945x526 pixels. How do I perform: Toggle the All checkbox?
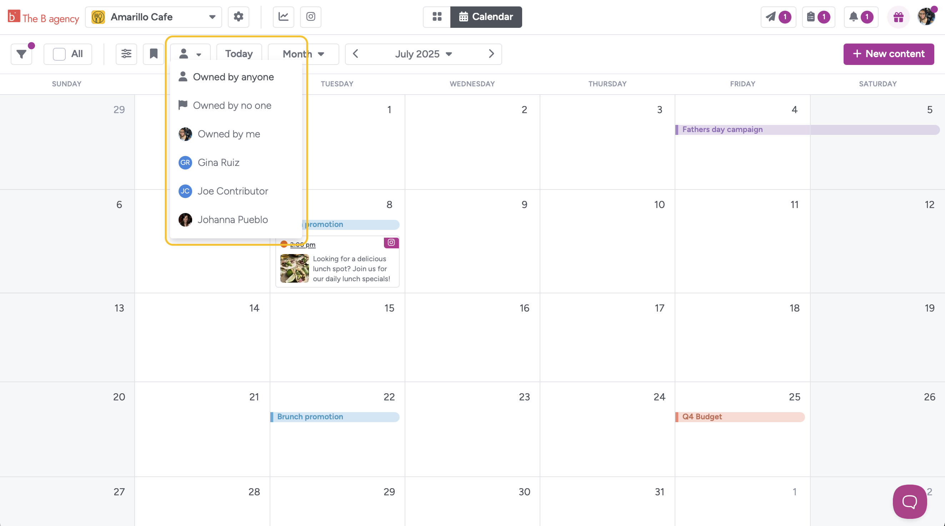[59, 54]
